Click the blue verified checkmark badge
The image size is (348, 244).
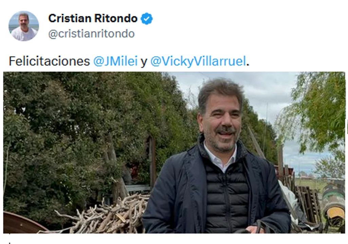(147, 18)
